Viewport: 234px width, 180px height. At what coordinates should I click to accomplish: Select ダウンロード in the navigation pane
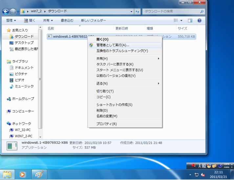click(21, 36)
